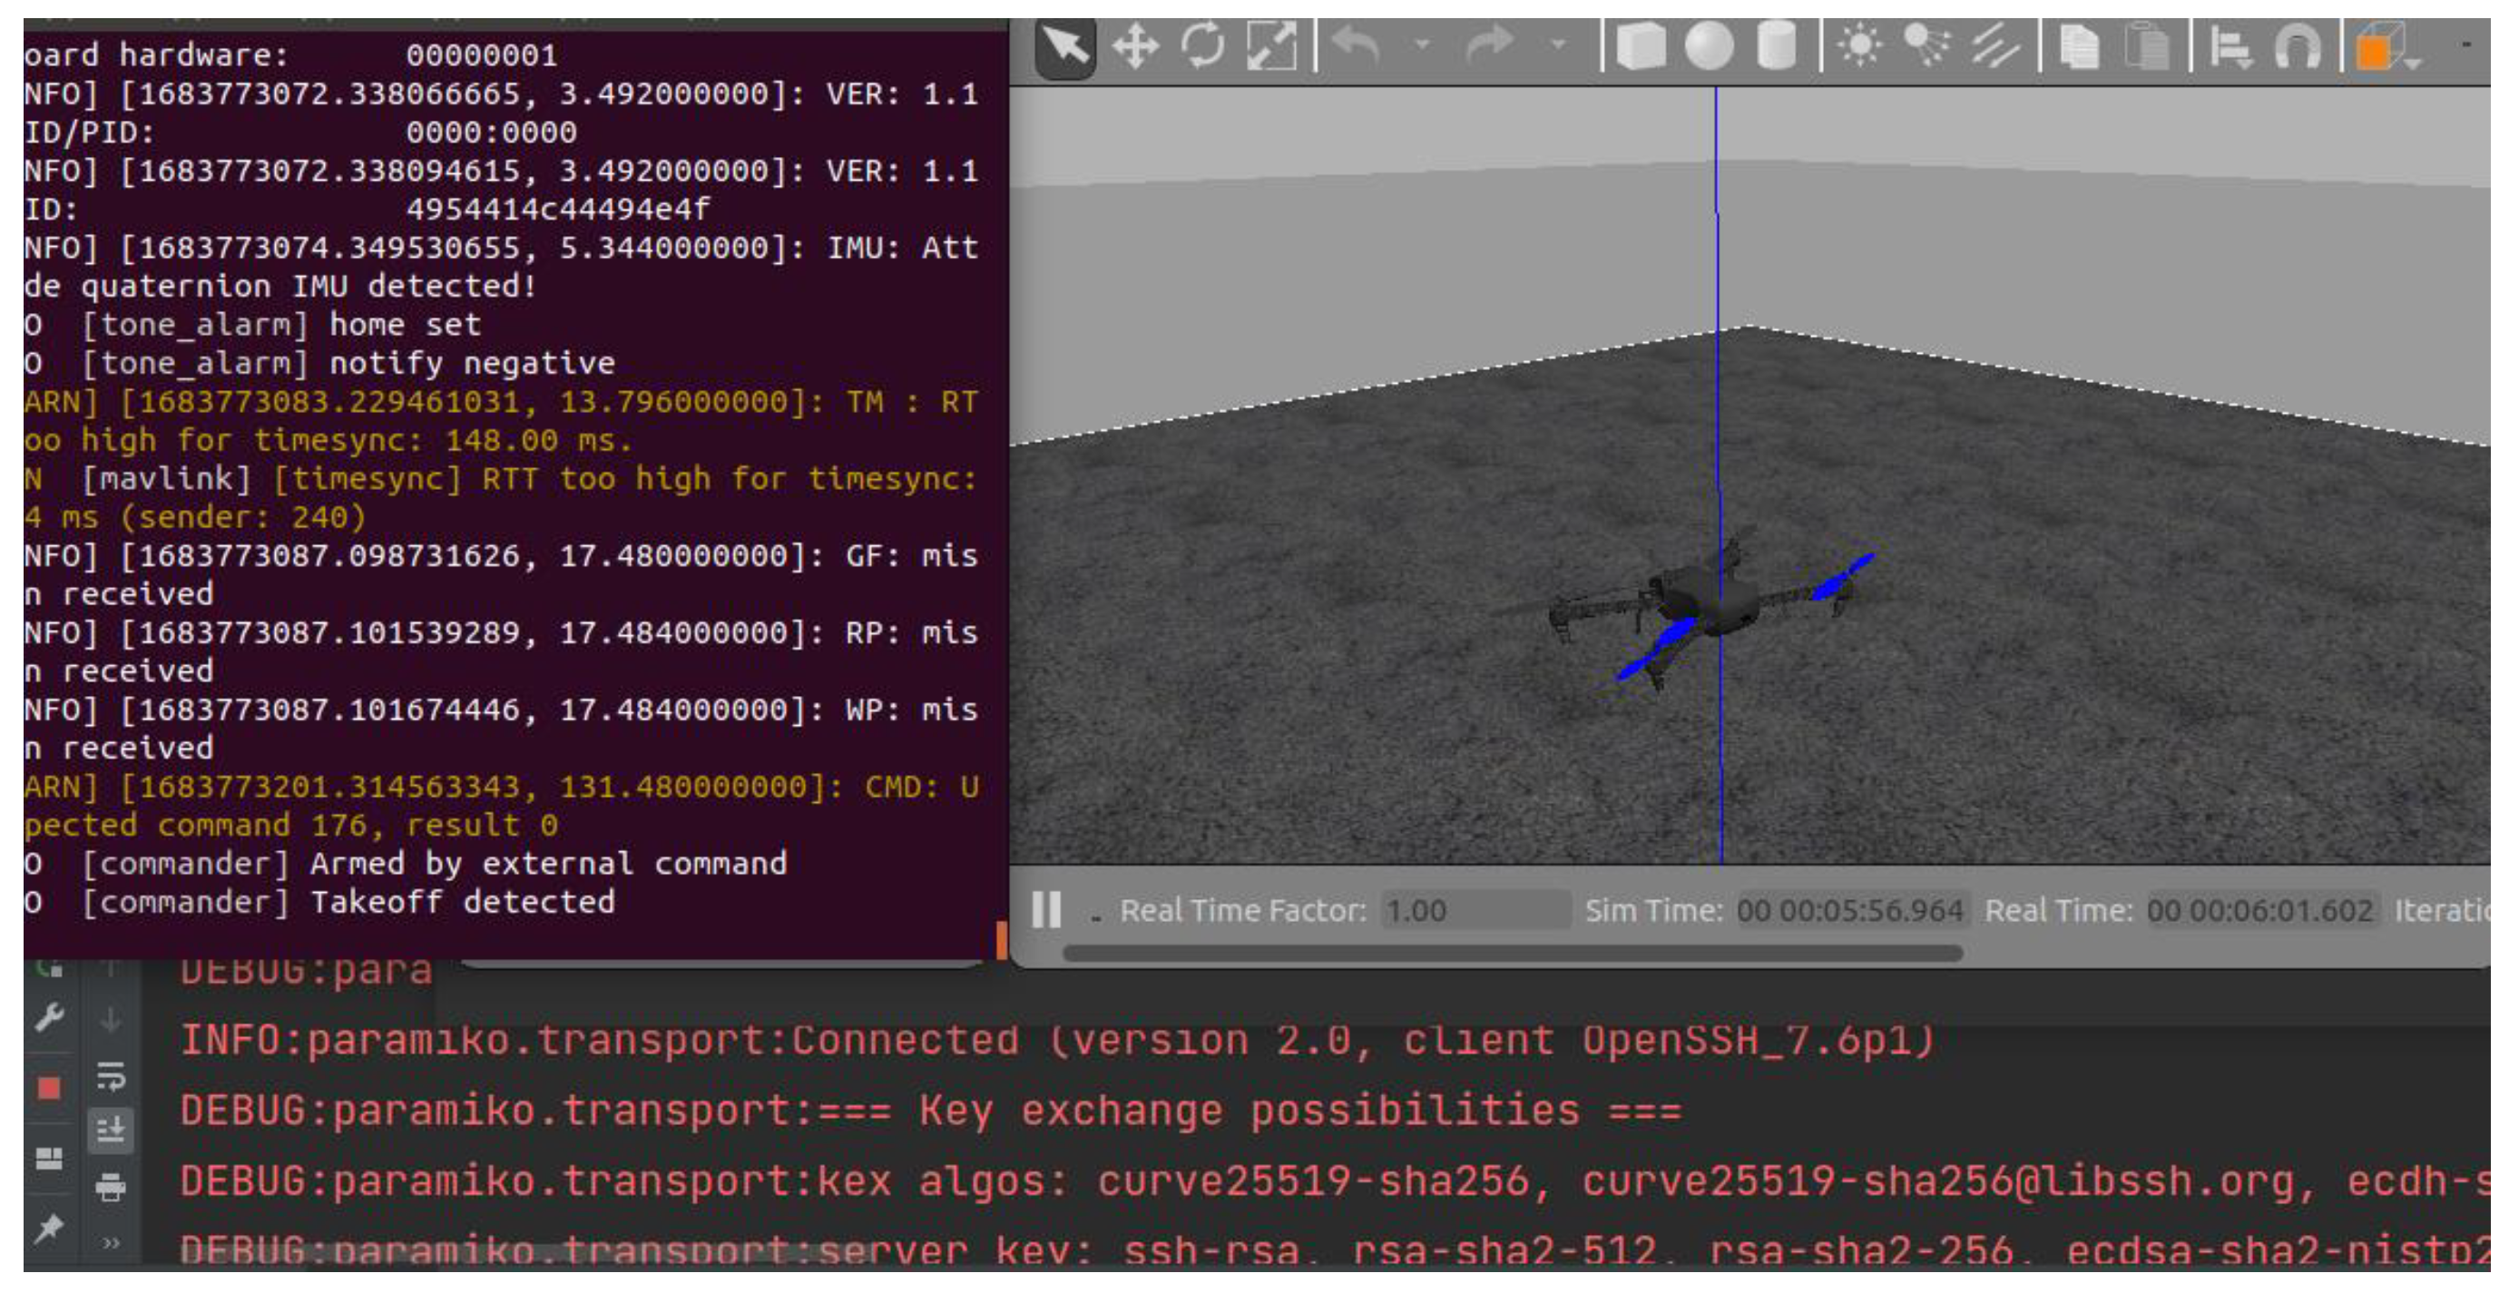The image size is (2509, 1293).
Task: Select the translate mode tool
Action: [x=1134, y=47]
